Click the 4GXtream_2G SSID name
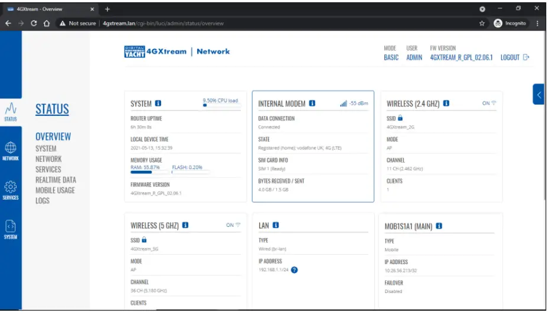This screenshot has height=312, width=549. pos(400,127)
